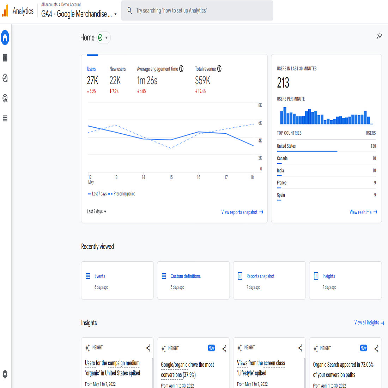Share the Google/organic conversions insight
This screenshot has height=388, width=388.
[224, 348]
